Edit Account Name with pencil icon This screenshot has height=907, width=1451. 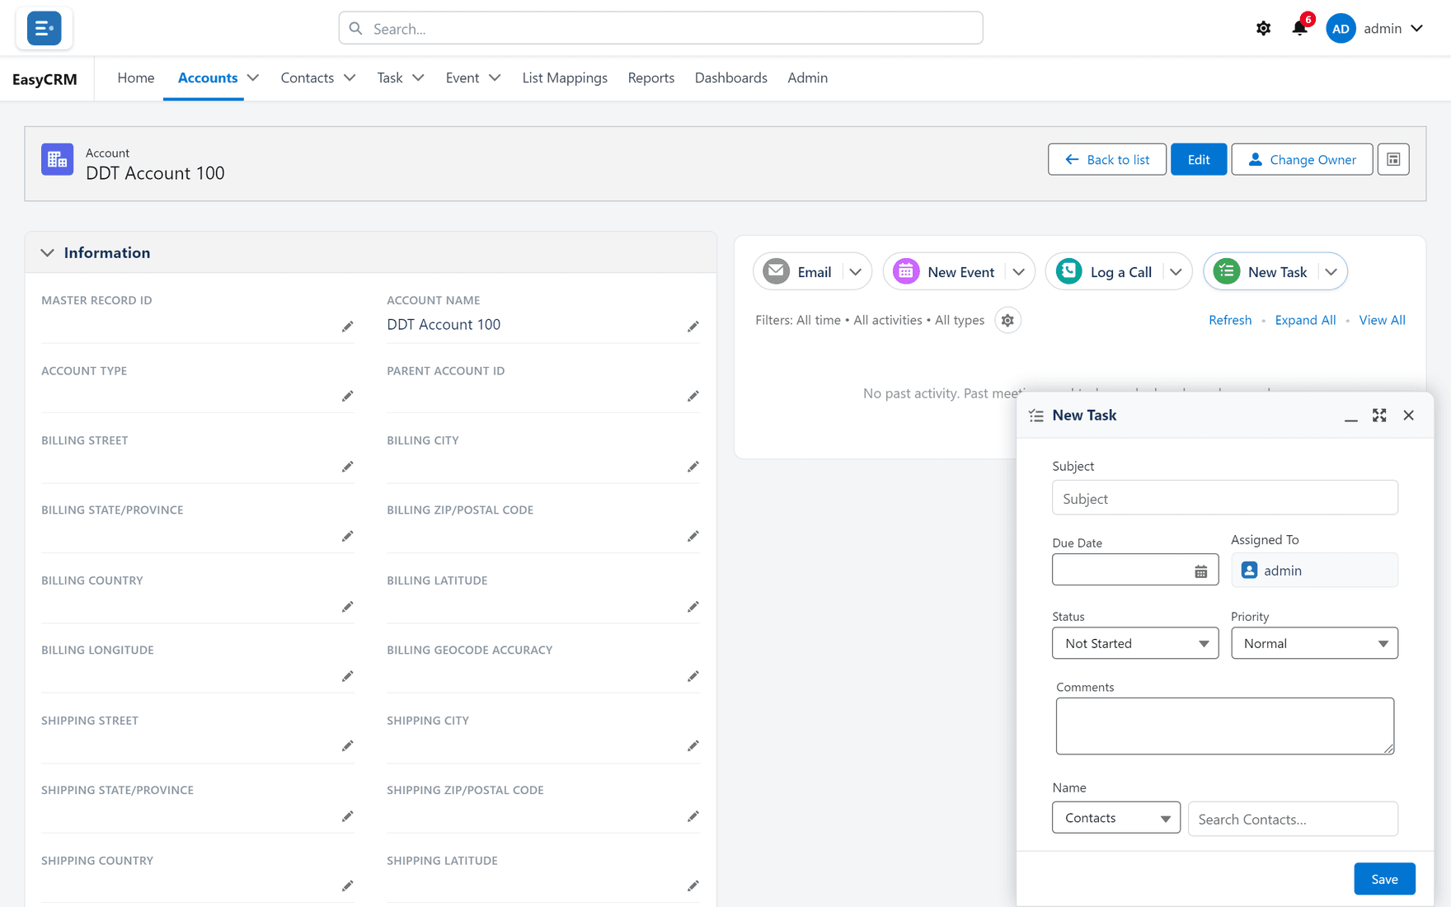pos(693,327)
